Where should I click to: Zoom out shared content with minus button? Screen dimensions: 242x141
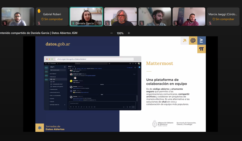click(111, 33)
